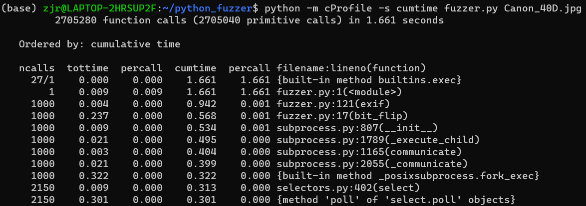Click the _posixsubprocess.fork_exec entry
The image size is (586, 206).
(x=408, y=176)
